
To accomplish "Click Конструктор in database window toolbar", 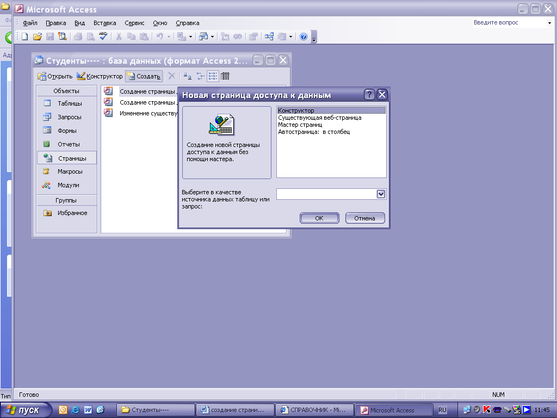I will 100,76.
